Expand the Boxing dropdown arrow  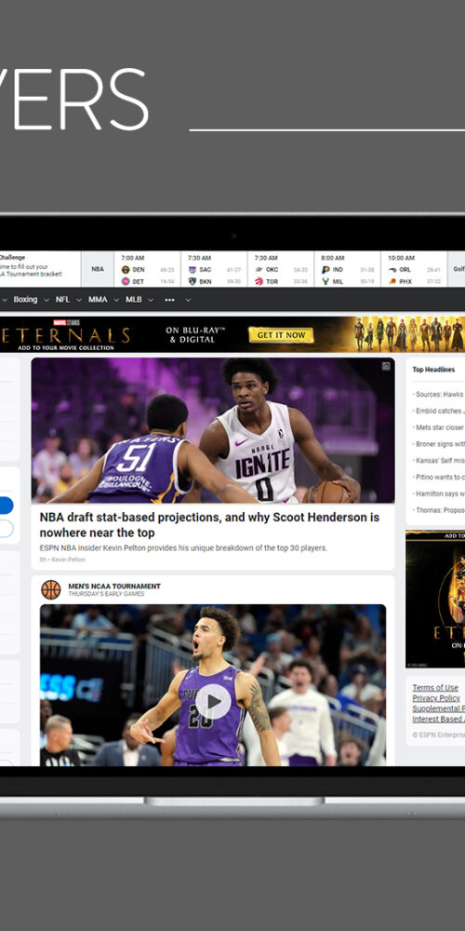pos(46,301)
